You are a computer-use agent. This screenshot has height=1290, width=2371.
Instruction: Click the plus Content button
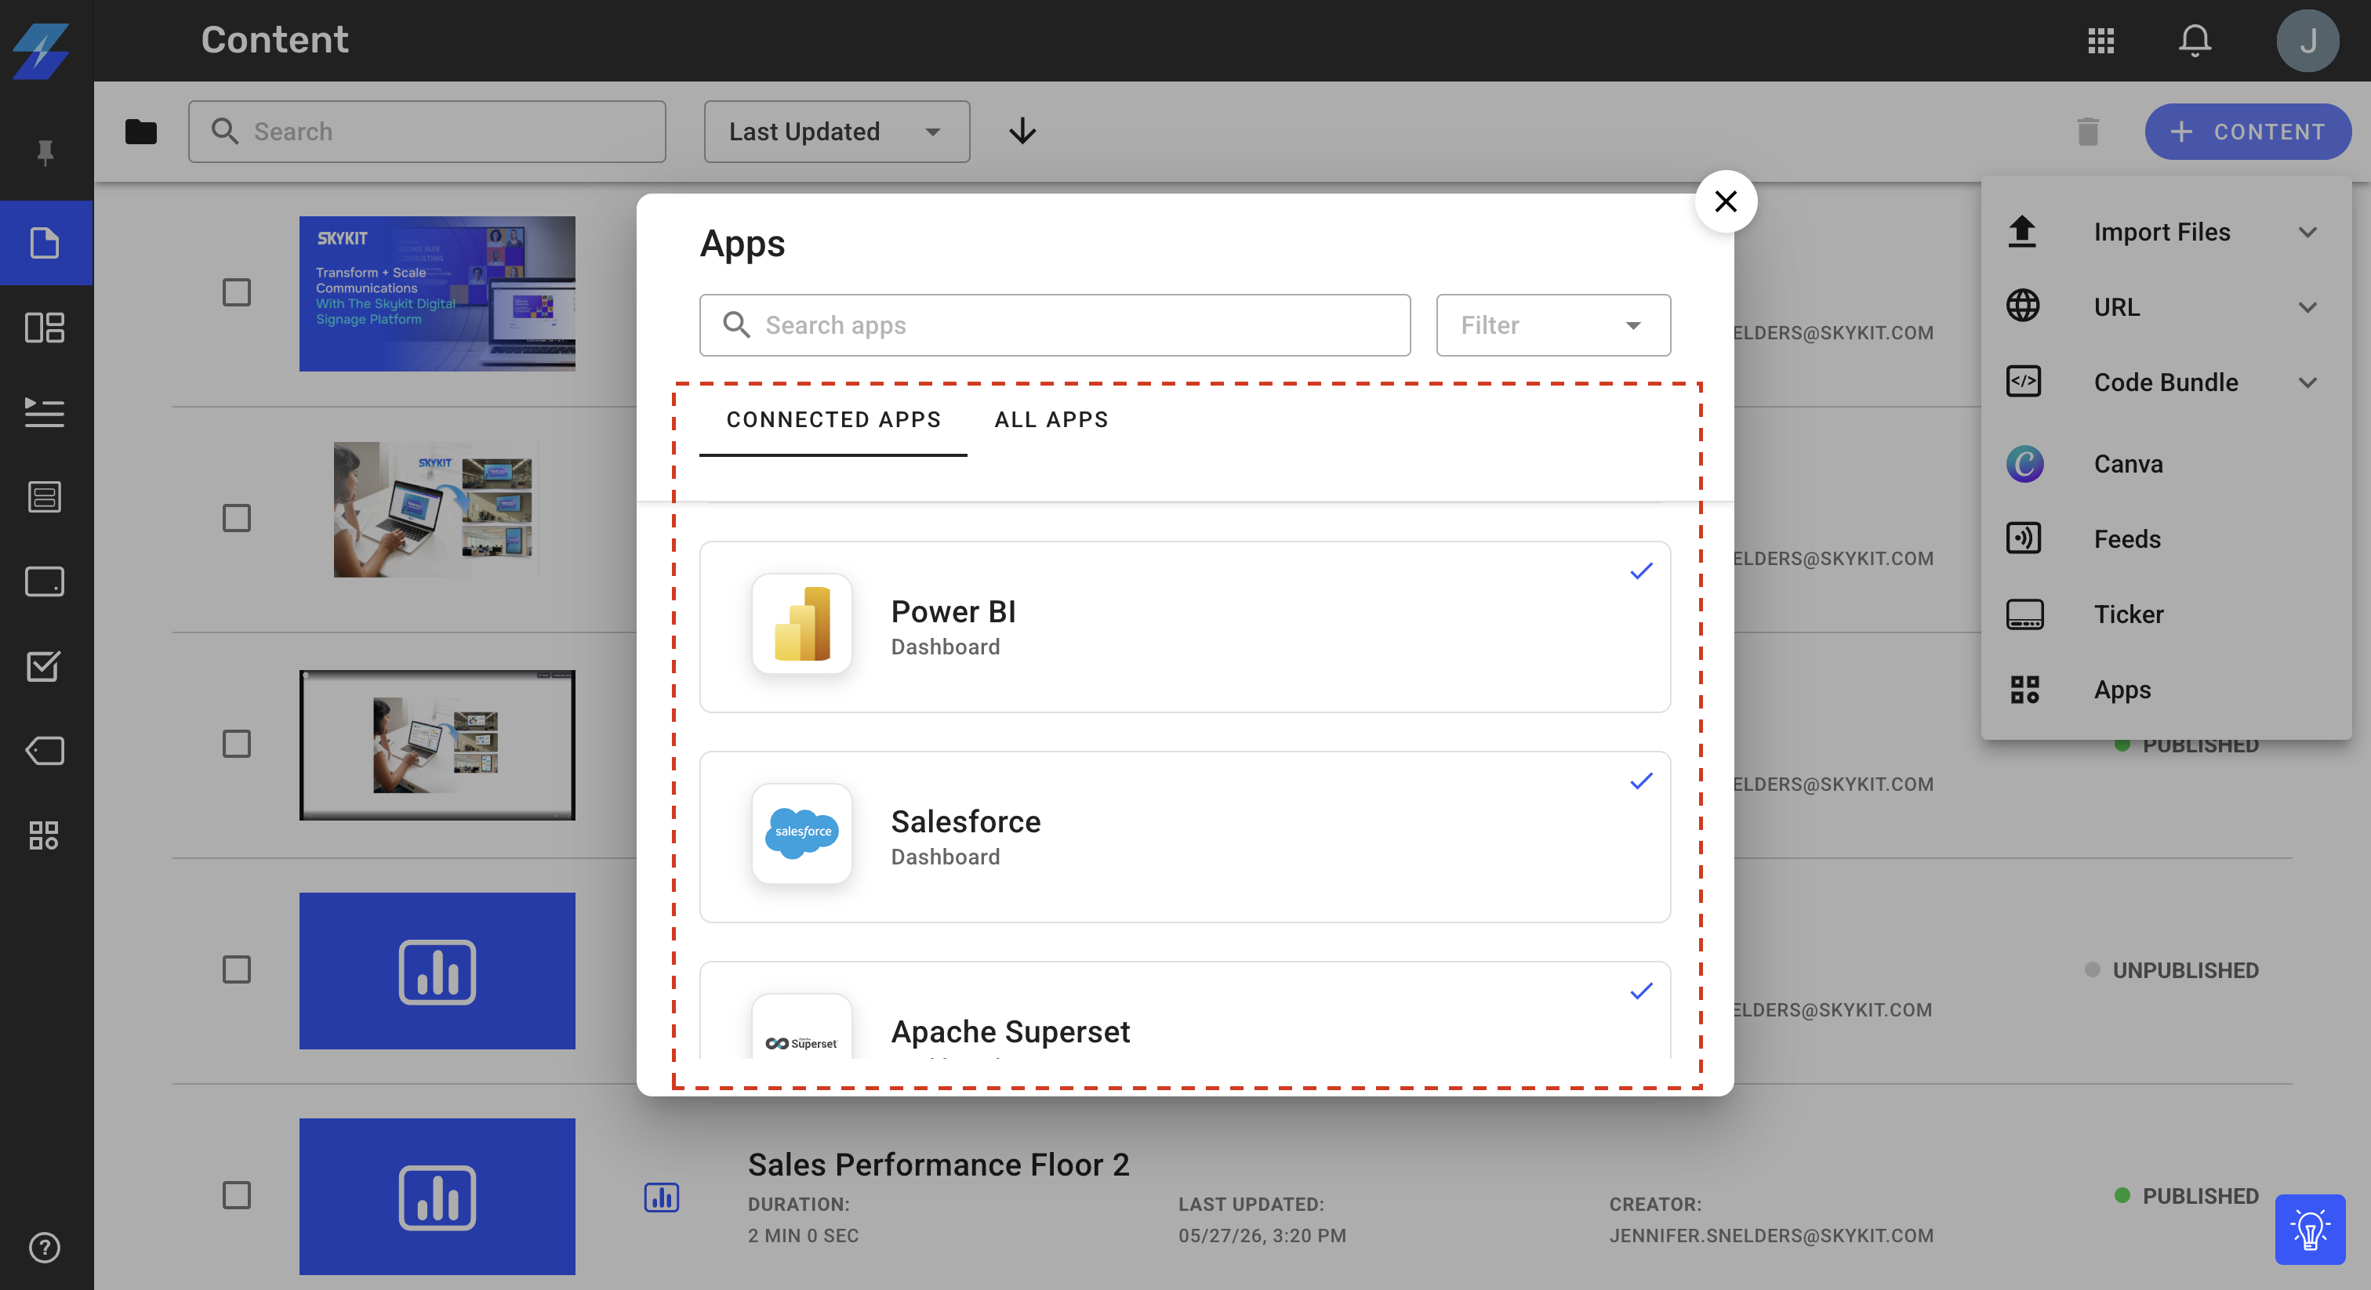click(x=2247, y=132)
